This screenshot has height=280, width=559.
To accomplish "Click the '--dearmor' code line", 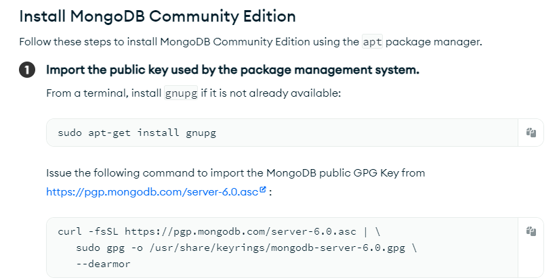I will (103, 264).
